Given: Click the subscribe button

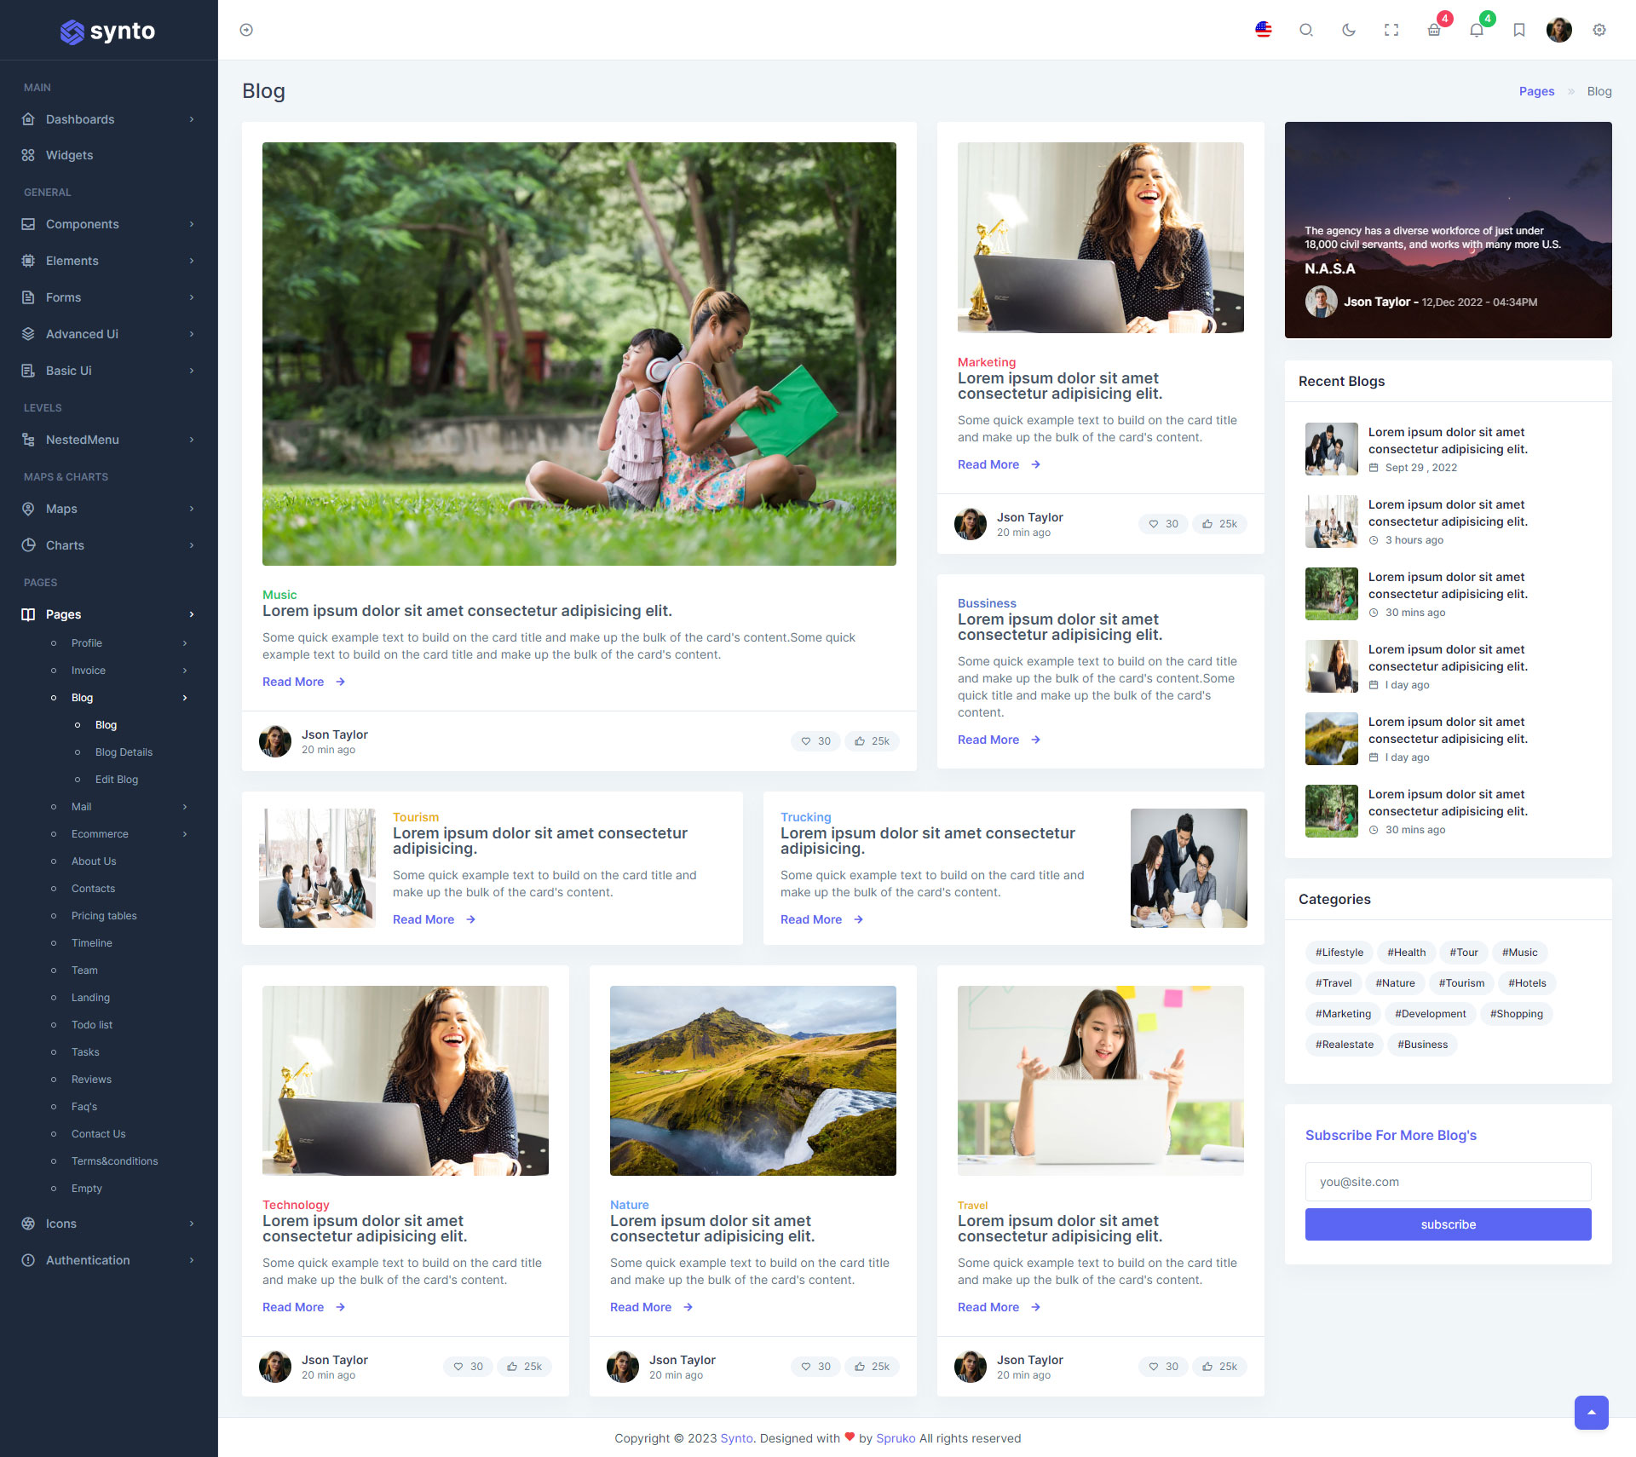Looking at the screenshot, I should coord(1448,1224).
